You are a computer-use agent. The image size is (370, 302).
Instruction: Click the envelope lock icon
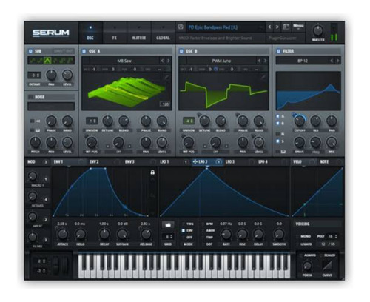tap(152, 172)
